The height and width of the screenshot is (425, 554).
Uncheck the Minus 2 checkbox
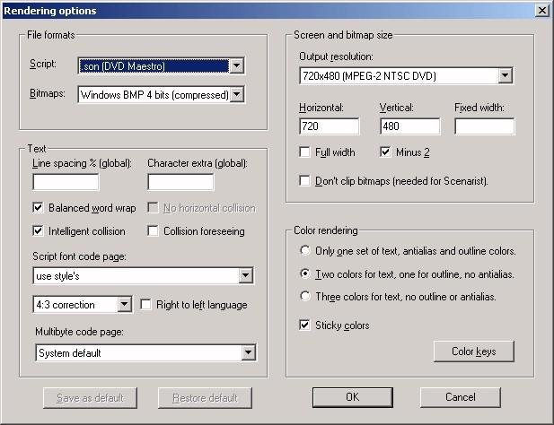click(x=387, y=152)
